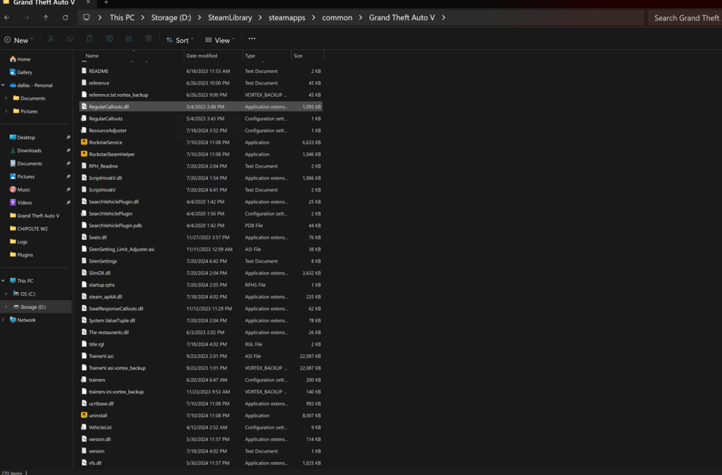Open the View dropdown
The height and width of the screenshot is (475, 722).
pyautogui.click(x=220, y=40)
